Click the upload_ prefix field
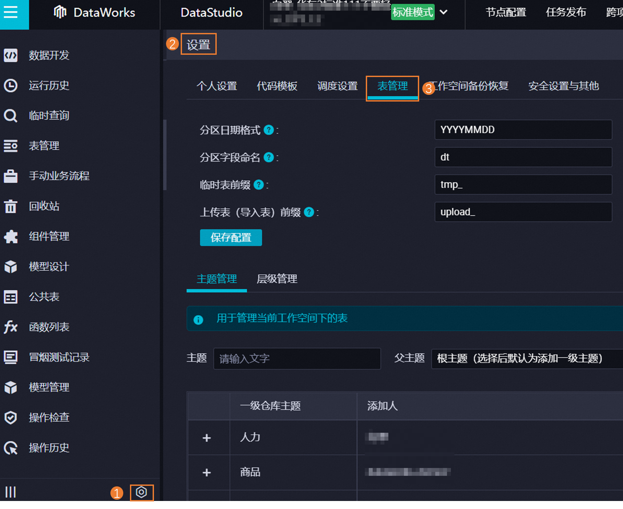The width and height of the screenshot is (623, 509). [x=523, y=212]
